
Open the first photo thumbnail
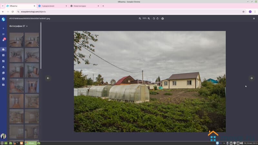16,40
